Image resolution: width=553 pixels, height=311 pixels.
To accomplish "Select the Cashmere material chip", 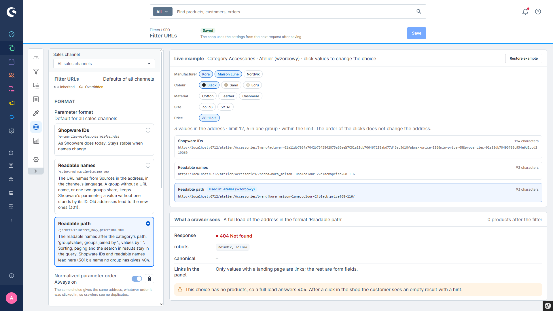I will (x=251, y=96).
